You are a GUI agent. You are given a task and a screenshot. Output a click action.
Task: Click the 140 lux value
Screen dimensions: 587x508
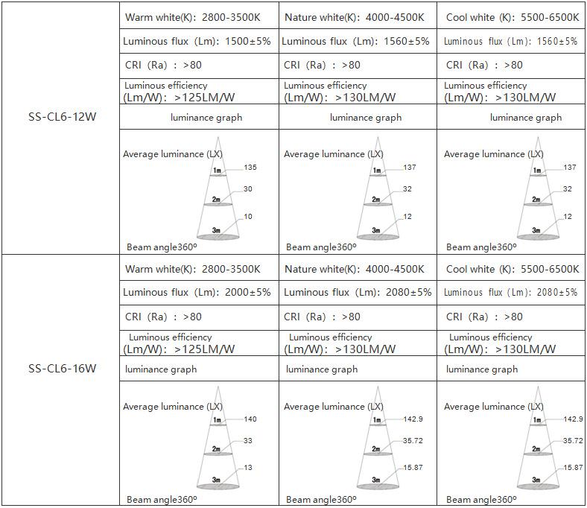[250, 419]
